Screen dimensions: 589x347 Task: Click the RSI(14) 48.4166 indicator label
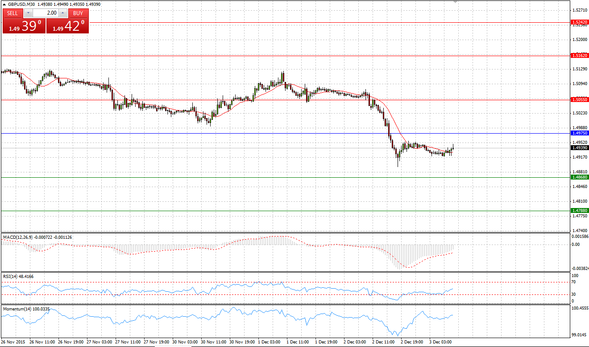pos(18,276)
